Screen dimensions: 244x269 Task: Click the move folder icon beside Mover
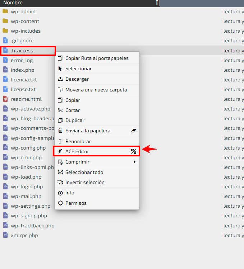[x=60, y=90]
